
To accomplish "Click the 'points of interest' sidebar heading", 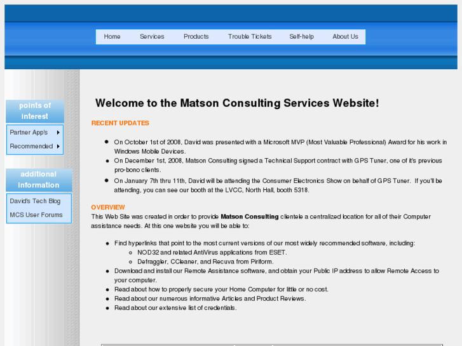I will point(35,111).
